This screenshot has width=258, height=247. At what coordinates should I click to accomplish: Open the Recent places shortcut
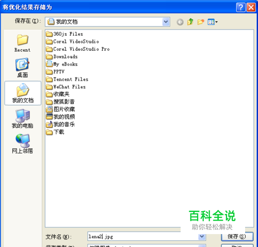(23, 43)
